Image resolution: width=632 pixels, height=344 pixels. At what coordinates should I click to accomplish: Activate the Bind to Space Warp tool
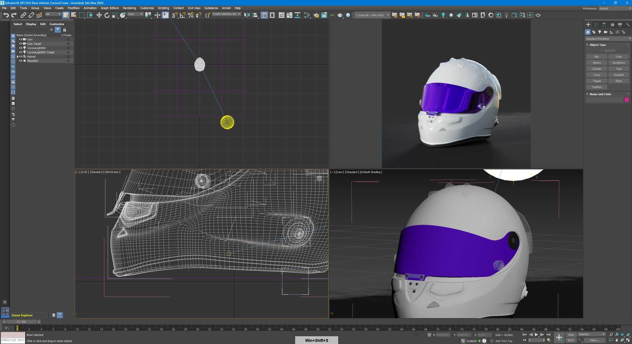click(x=39, y=15)
